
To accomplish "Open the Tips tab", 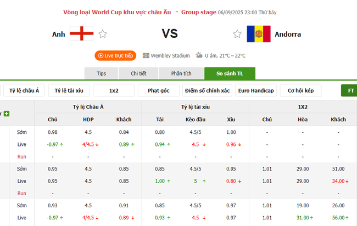I will click(101, 74).
